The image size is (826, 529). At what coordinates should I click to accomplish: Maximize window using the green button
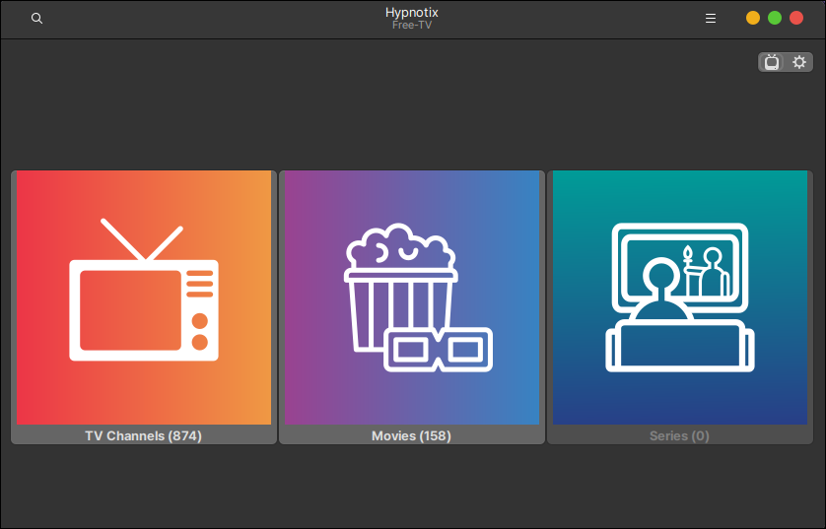click(775, 19)
